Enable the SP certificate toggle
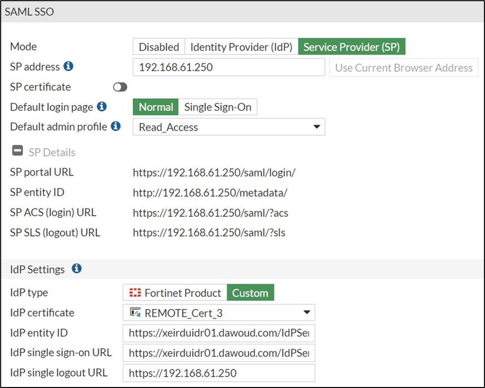Viewport: 485px width, 388px height. tap(120, 87)
